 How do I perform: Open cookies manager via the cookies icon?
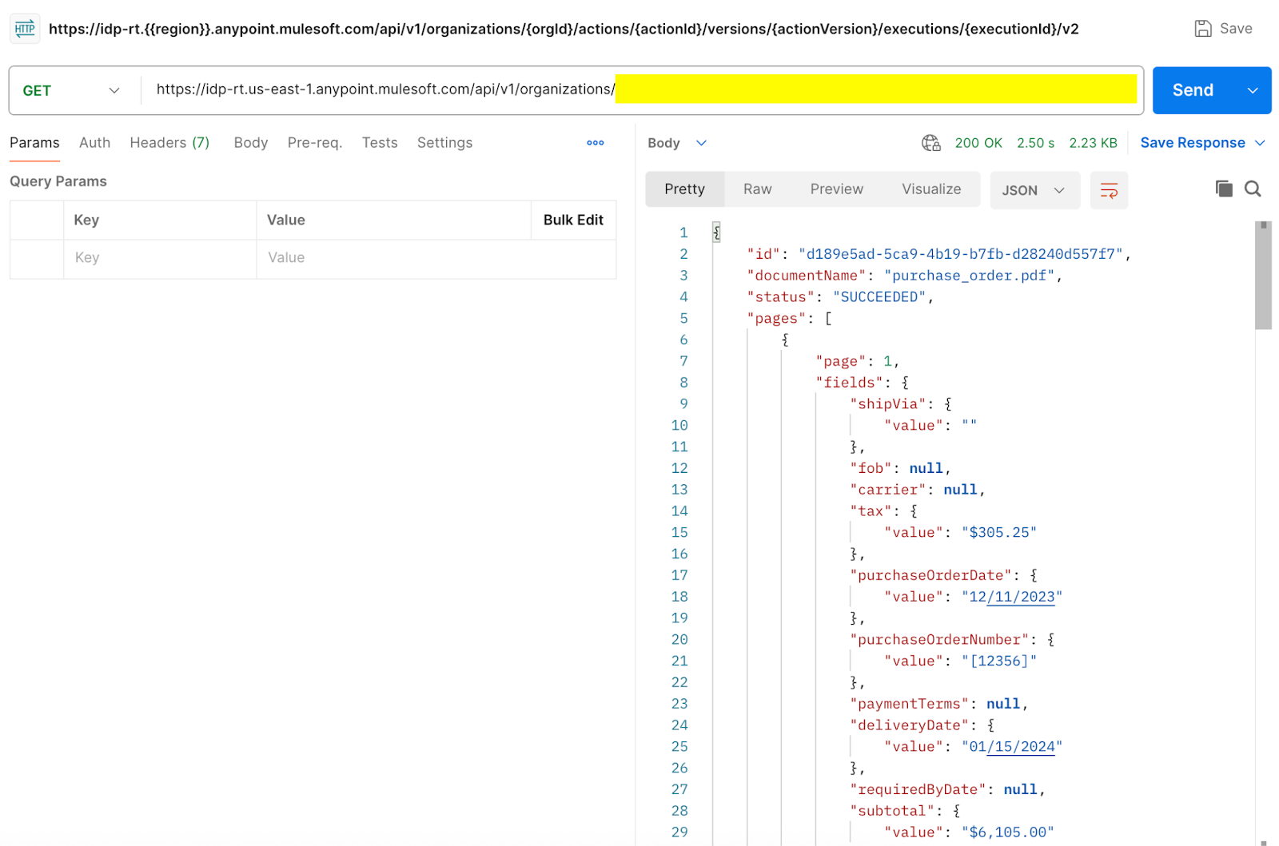click(930, 142)
